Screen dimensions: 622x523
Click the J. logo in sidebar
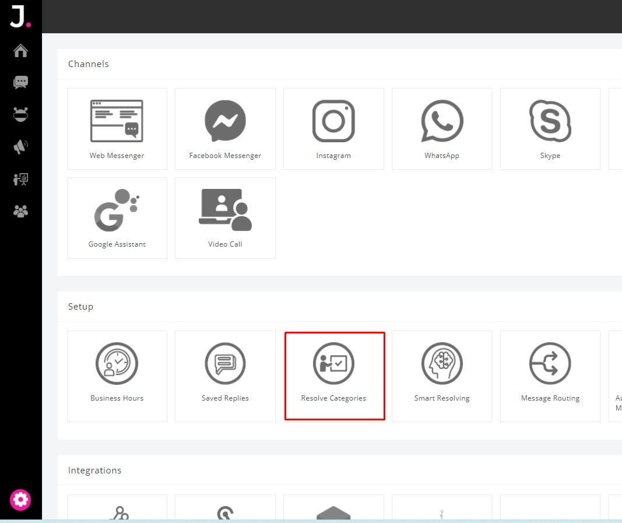coord(20,17)
